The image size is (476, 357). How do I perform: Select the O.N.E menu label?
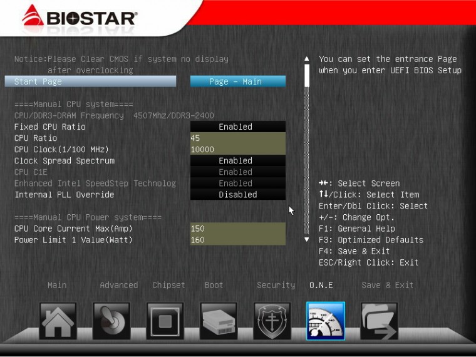click(x=321, y=285)
